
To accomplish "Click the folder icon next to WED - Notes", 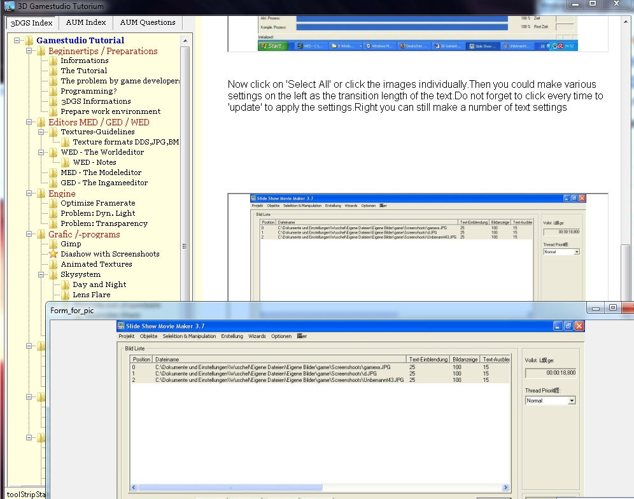I will 66,162.
